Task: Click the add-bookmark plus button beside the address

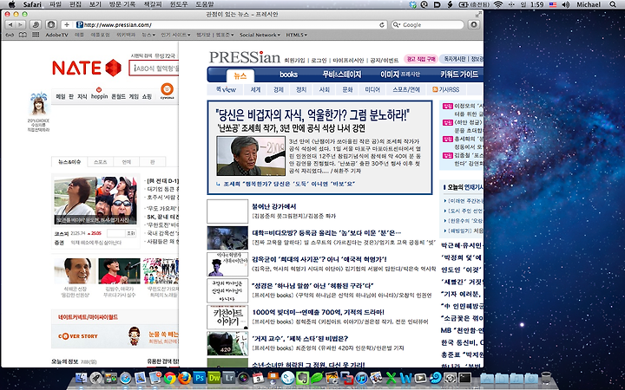Action: click(67, 24)
